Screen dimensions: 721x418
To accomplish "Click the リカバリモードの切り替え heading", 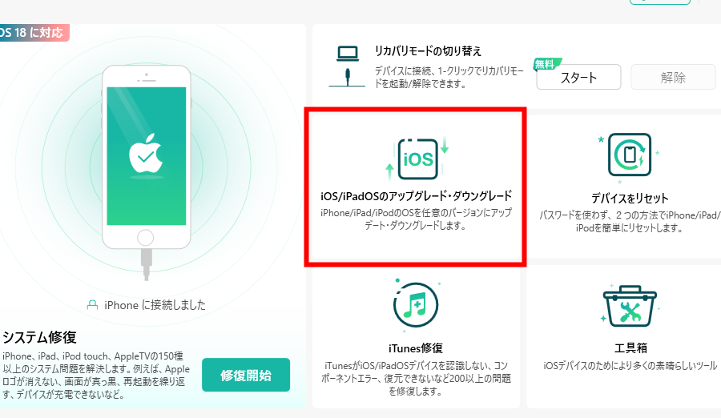I will coord(428,51).
